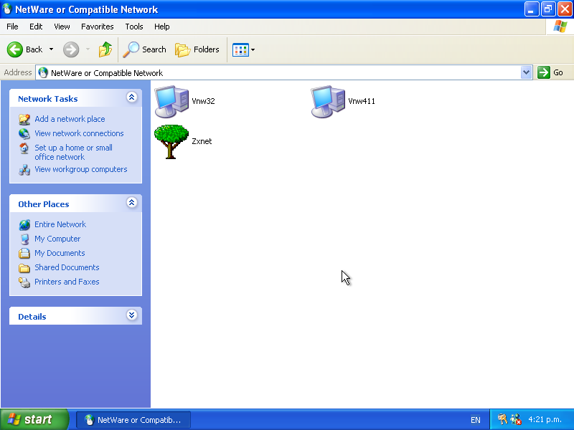The height and width of the screenshot is (430, 574).
Task: Click the Details header title
Action: (32, 317)
